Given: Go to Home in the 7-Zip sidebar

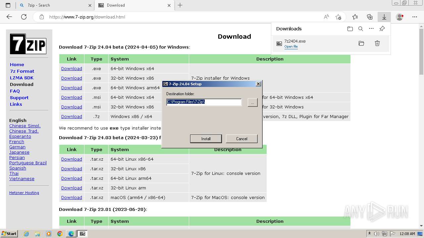Looking at the screenshot, I should 17,64.
